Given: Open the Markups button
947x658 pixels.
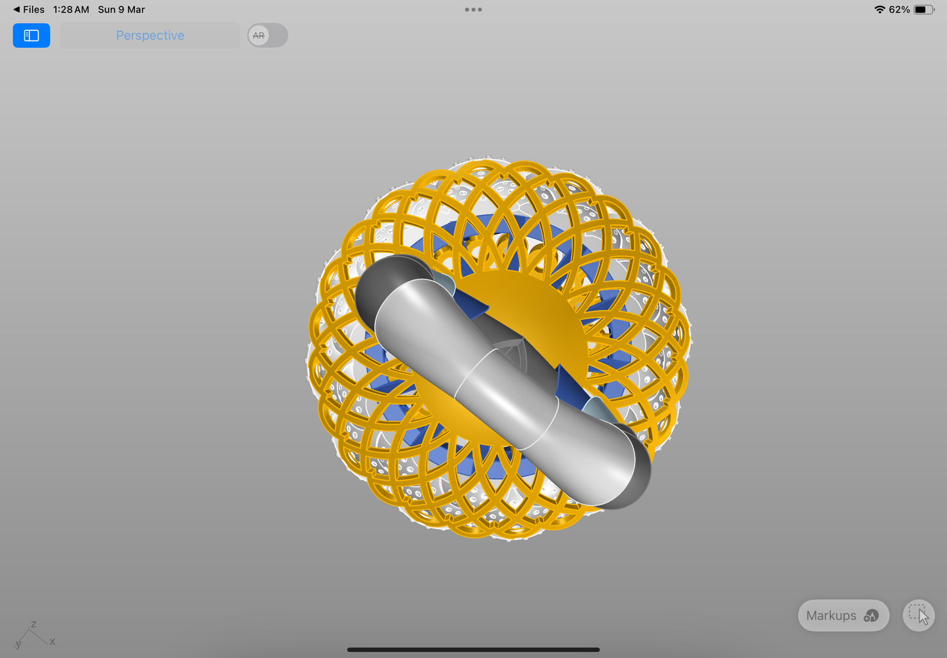Looking at the screenshot, I should (843, 615).
